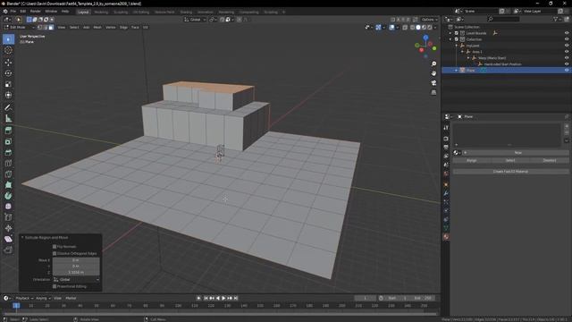This screenshot has height=322, width=572.
Task: Choose the Rotate tool
Action: pyautogui.click(x=8, y=73)
